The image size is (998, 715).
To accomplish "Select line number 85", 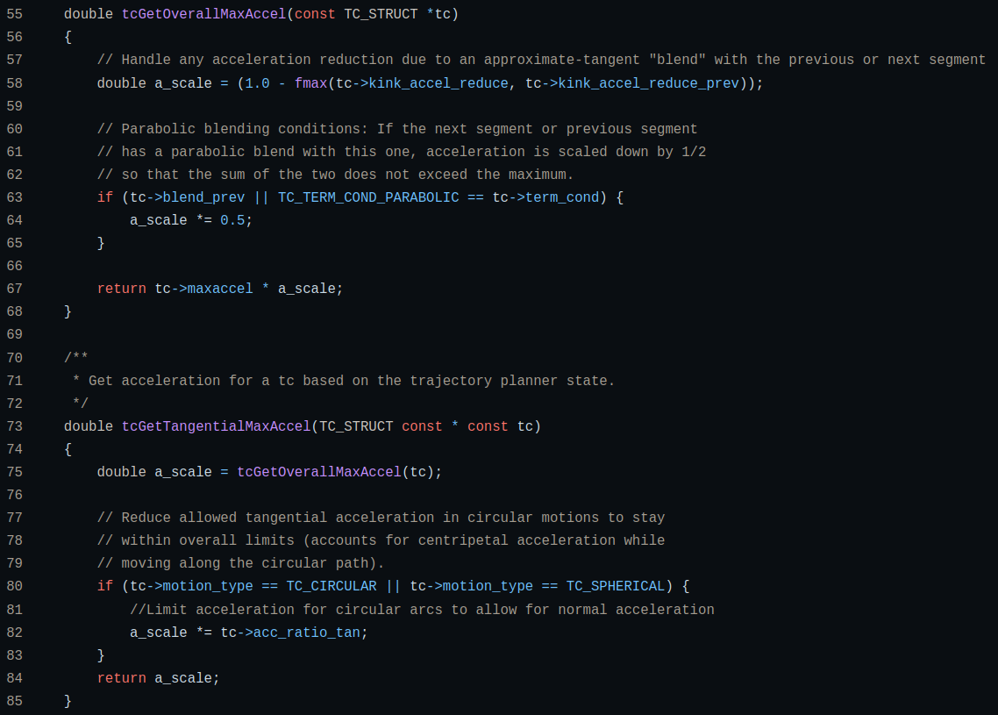I will tap(15, 701).
